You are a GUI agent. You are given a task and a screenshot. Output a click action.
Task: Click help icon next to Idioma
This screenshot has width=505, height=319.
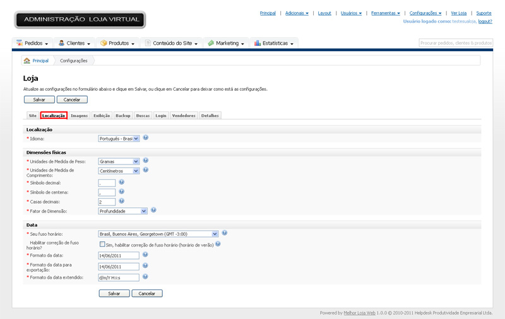[x=146, y=137]
